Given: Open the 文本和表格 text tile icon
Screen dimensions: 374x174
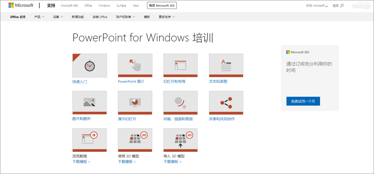Looking at the screenshot, I should 226,65.
